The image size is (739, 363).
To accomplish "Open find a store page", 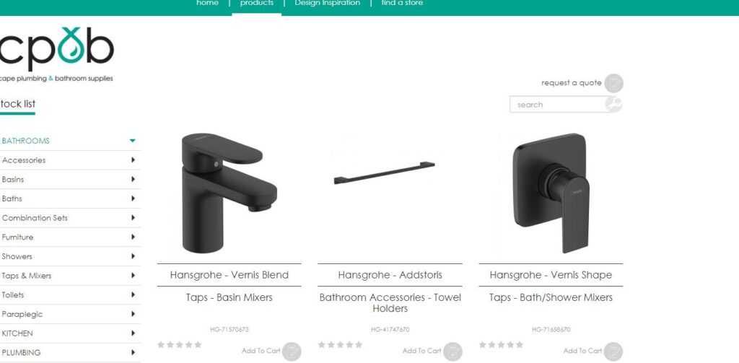I will 402,4.
